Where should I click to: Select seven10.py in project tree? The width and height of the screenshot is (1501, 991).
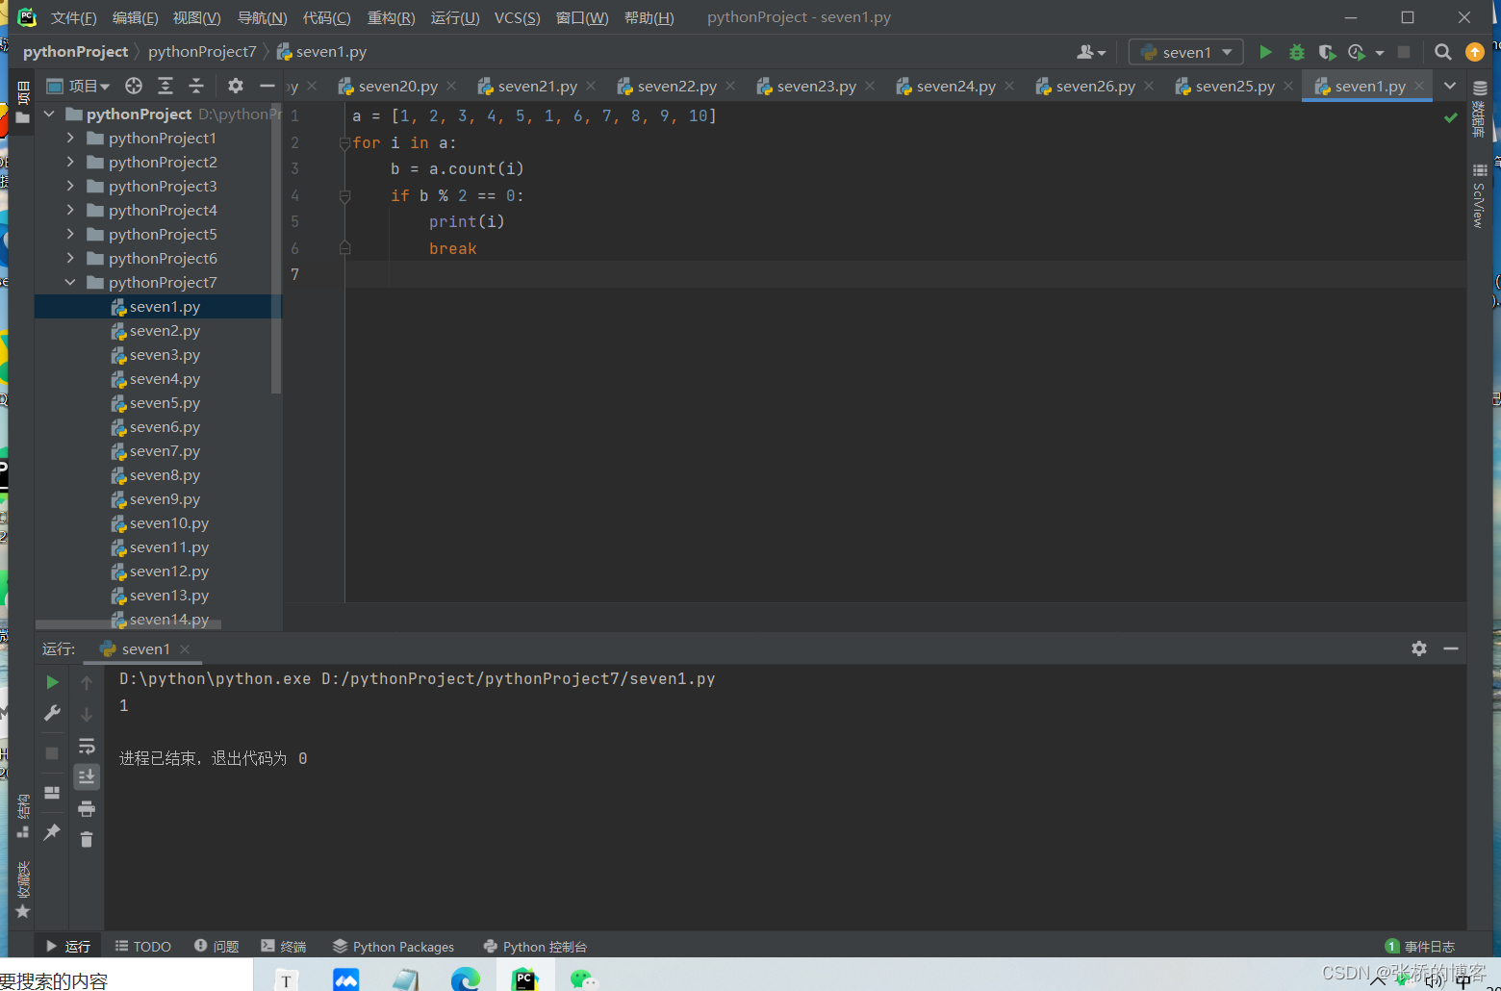pos(168,523)
